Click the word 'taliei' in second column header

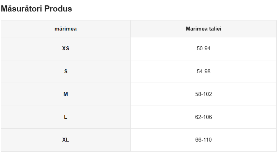pyautogui.click(x=215, y=29)
